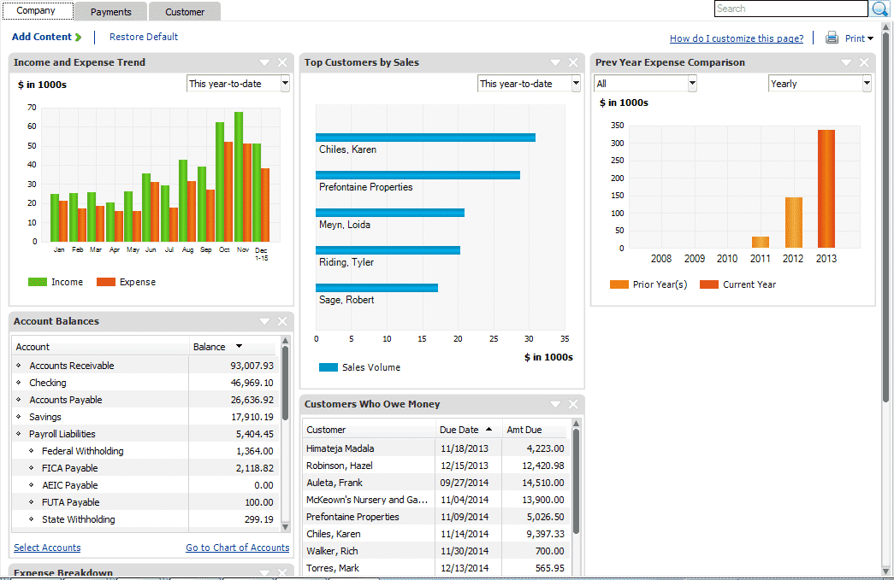Select the McKeown's Nursery customer row
This screenshot has width=894, height=580.
point(436,500)
